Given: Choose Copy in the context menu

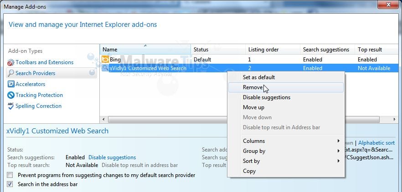Looking at the screenshot, I should [286, 171].
